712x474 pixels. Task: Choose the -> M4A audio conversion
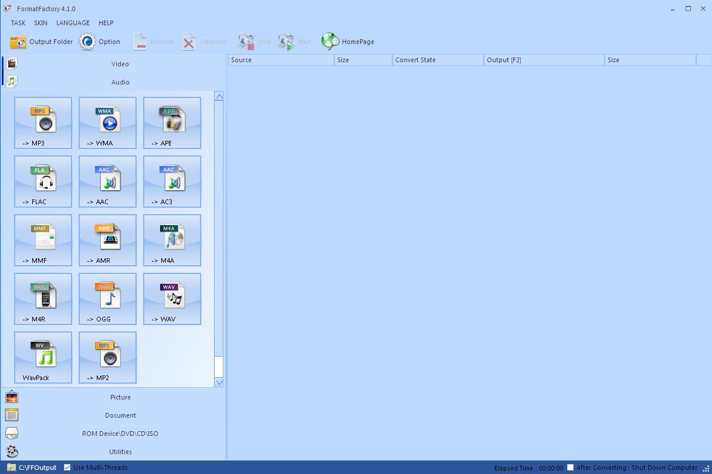tap(172, 241)
